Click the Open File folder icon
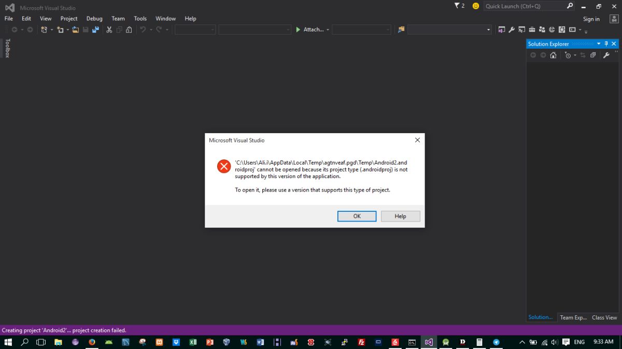This screenshot has width=622, height=349. click(x=75, y=30)
